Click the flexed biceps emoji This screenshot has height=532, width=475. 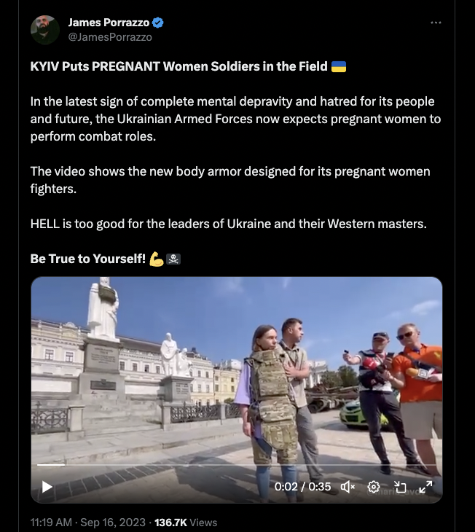click(157, 259)
